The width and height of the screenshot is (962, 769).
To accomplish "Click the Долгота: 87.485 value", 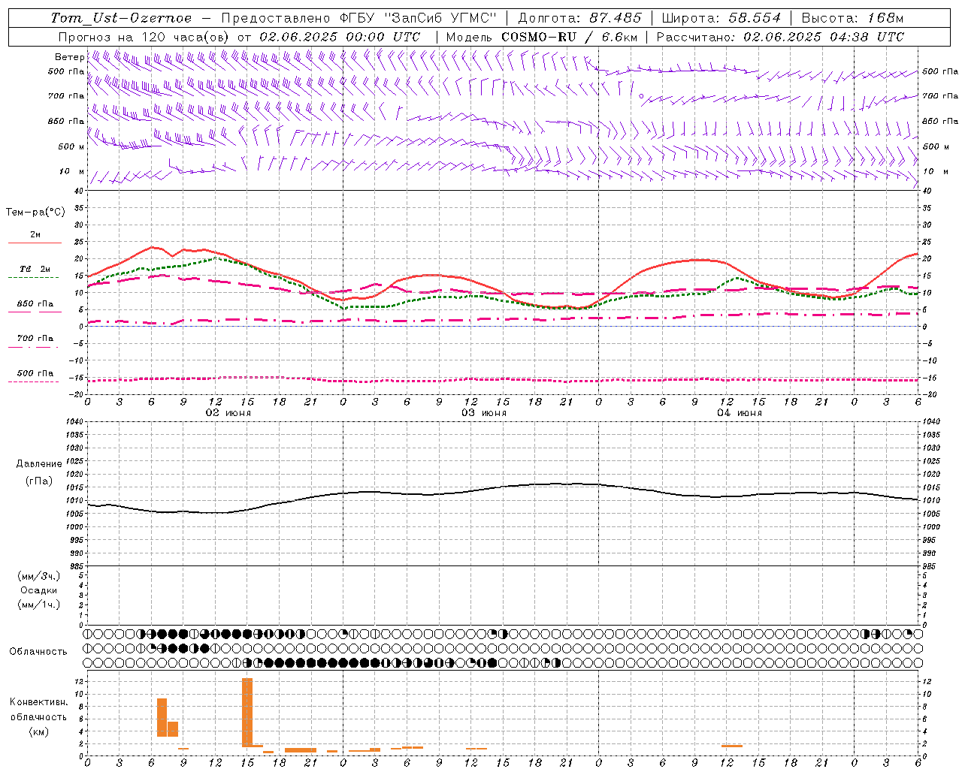I will (x=579, y=18).
